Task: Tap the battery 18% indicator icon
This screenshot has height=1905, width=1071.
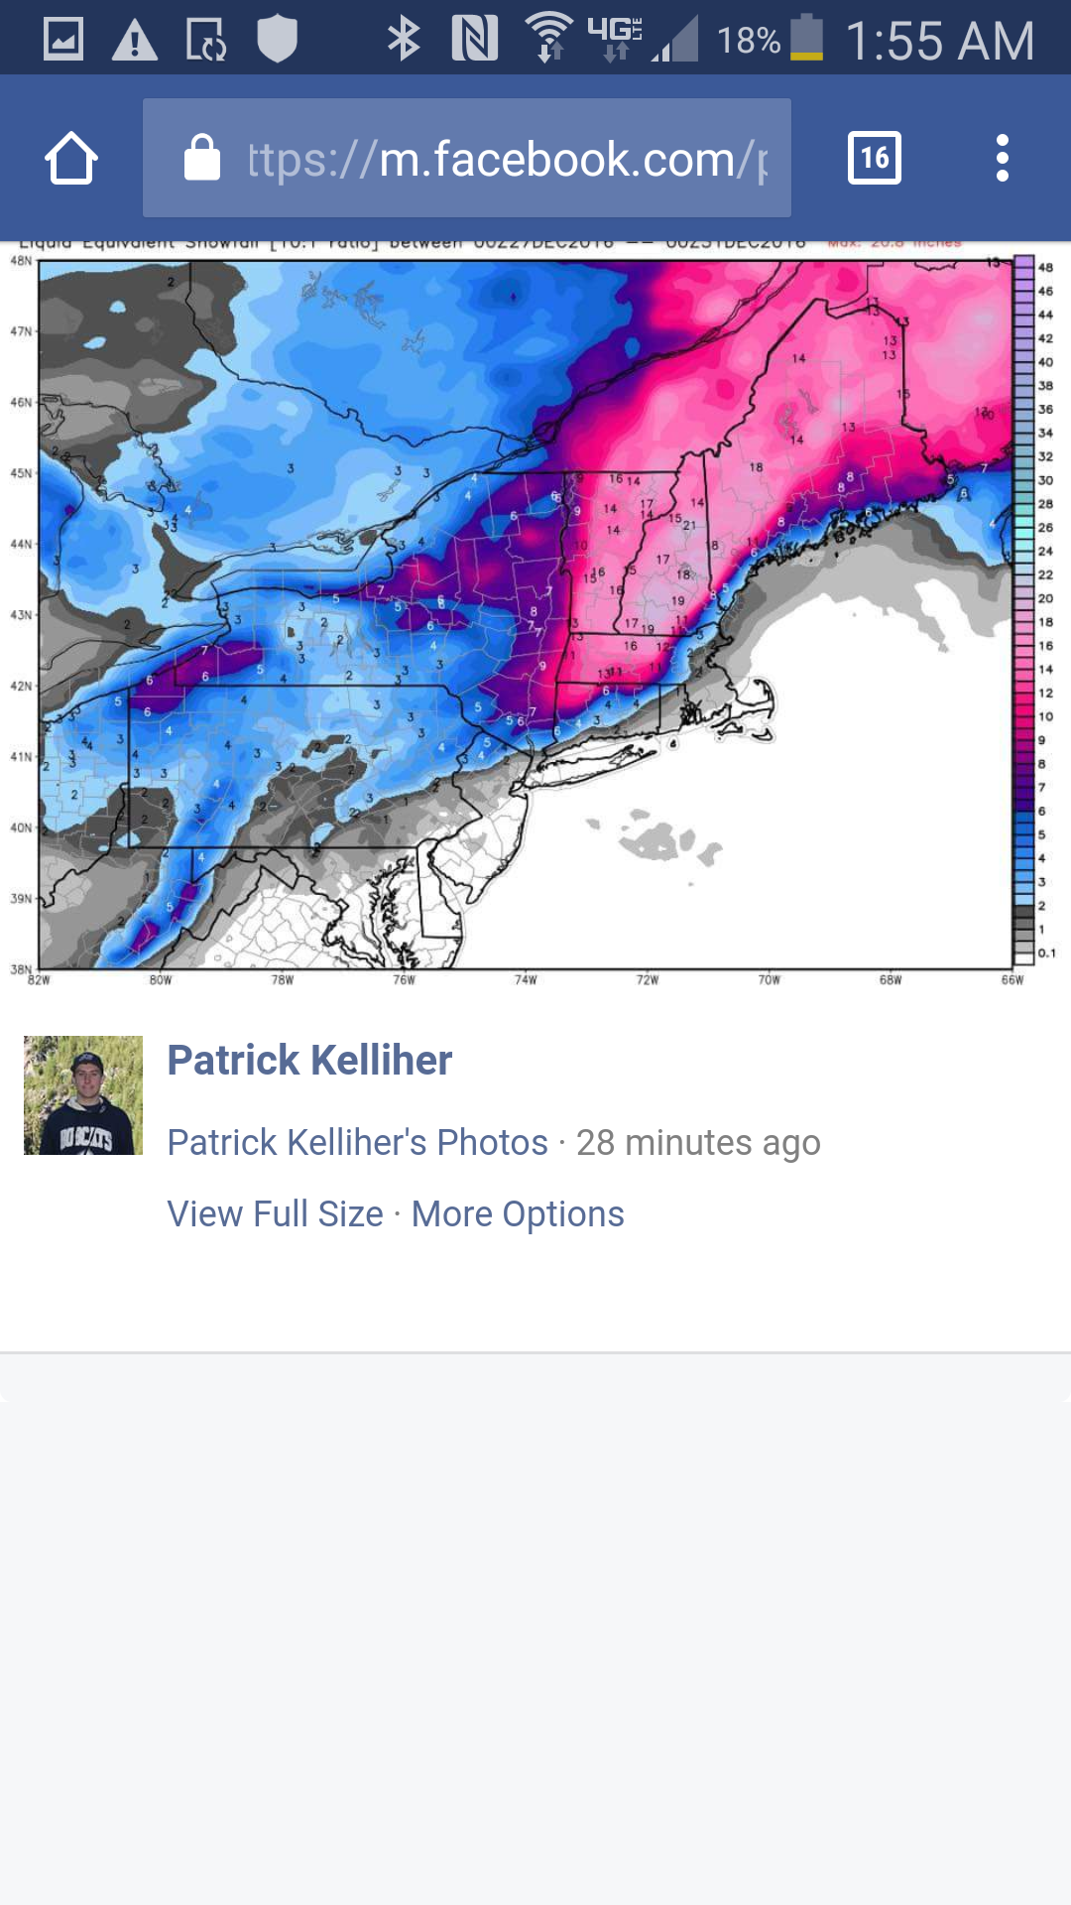Action: pyautogui.click(x=806, y=38)
